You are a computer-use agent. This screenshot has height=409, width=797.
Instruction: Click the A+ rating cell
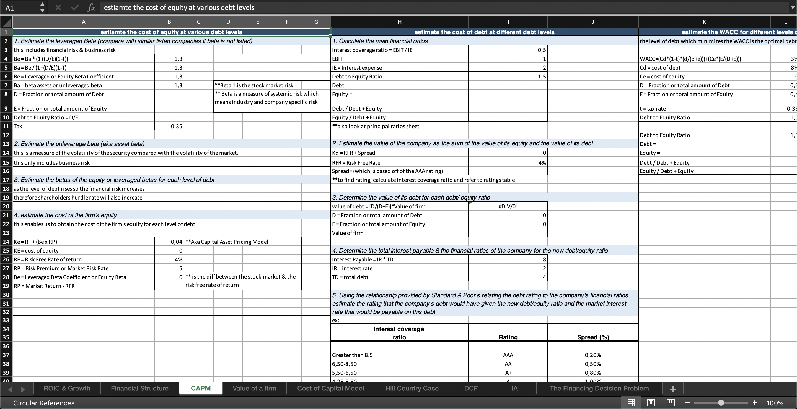[x=508, y=373]
